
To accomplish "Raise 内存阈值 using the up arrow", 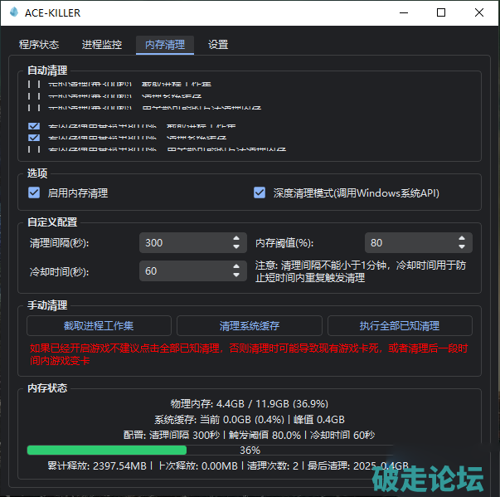I will coord(462,238).
